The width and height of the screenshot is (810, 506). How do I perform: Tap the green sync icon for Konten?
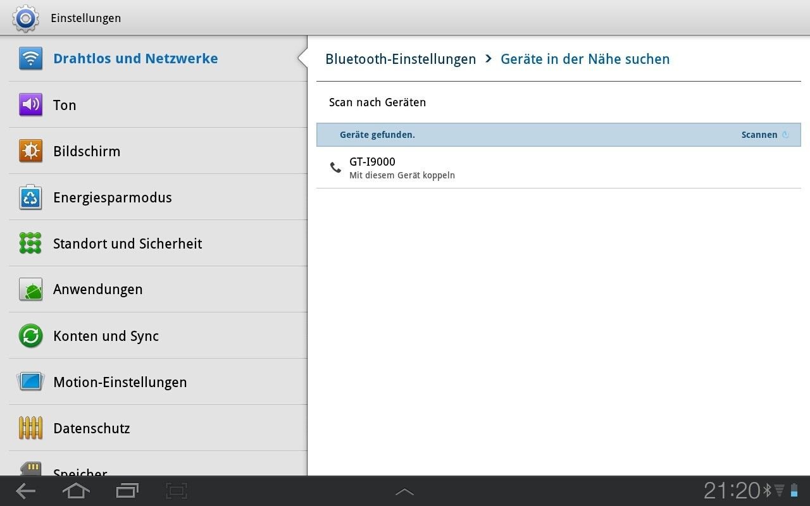(x=30, y=335)
